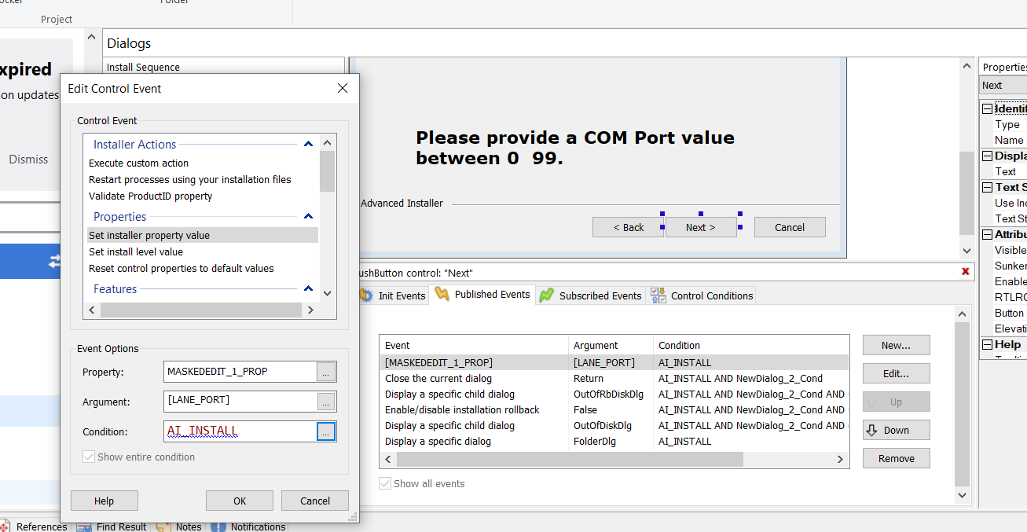Viewport: 1027px width, 532px height.
Task: Toggle Show entire condition checkbox
Action: tap(88, 457)
